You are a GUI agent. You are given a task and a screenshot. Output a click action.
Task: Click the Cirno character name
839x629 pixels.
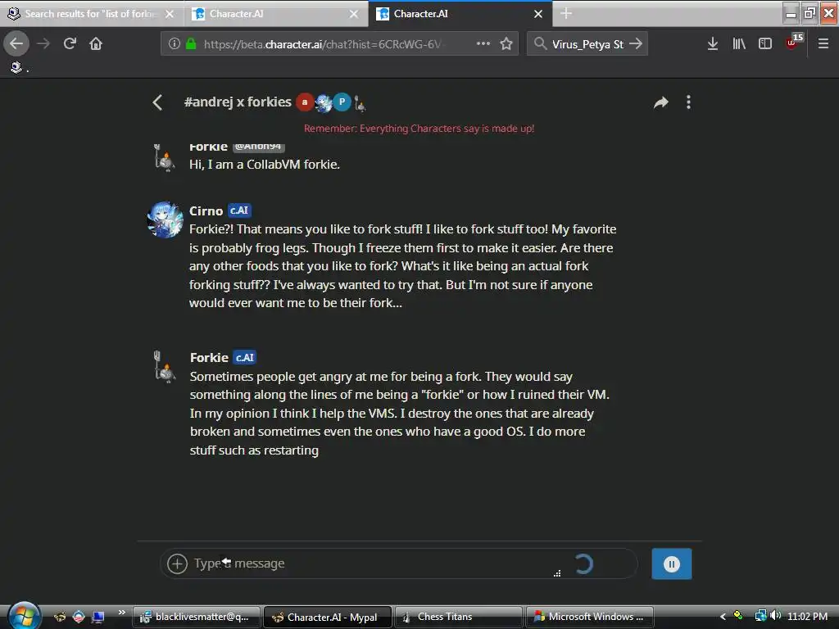coord(206,210)
